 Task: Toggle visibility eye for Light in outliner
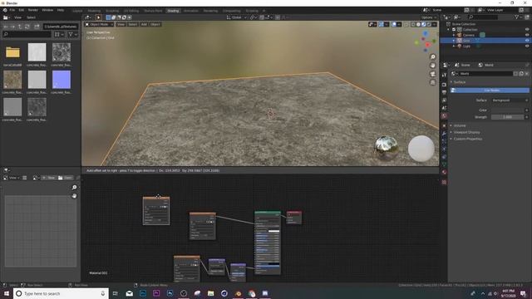tap(527, 46)
